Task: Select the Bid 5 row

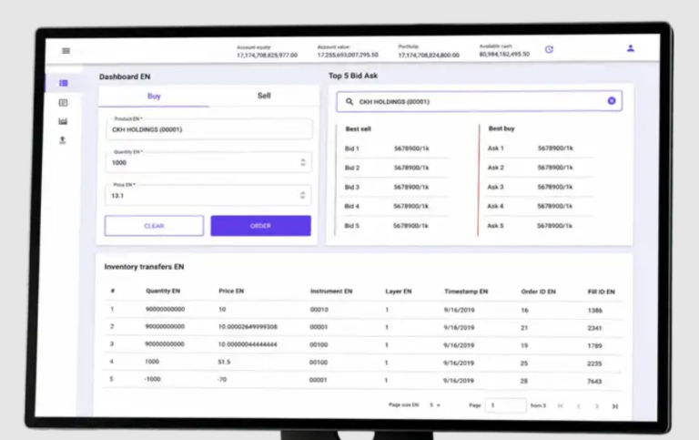Action: 395,226
